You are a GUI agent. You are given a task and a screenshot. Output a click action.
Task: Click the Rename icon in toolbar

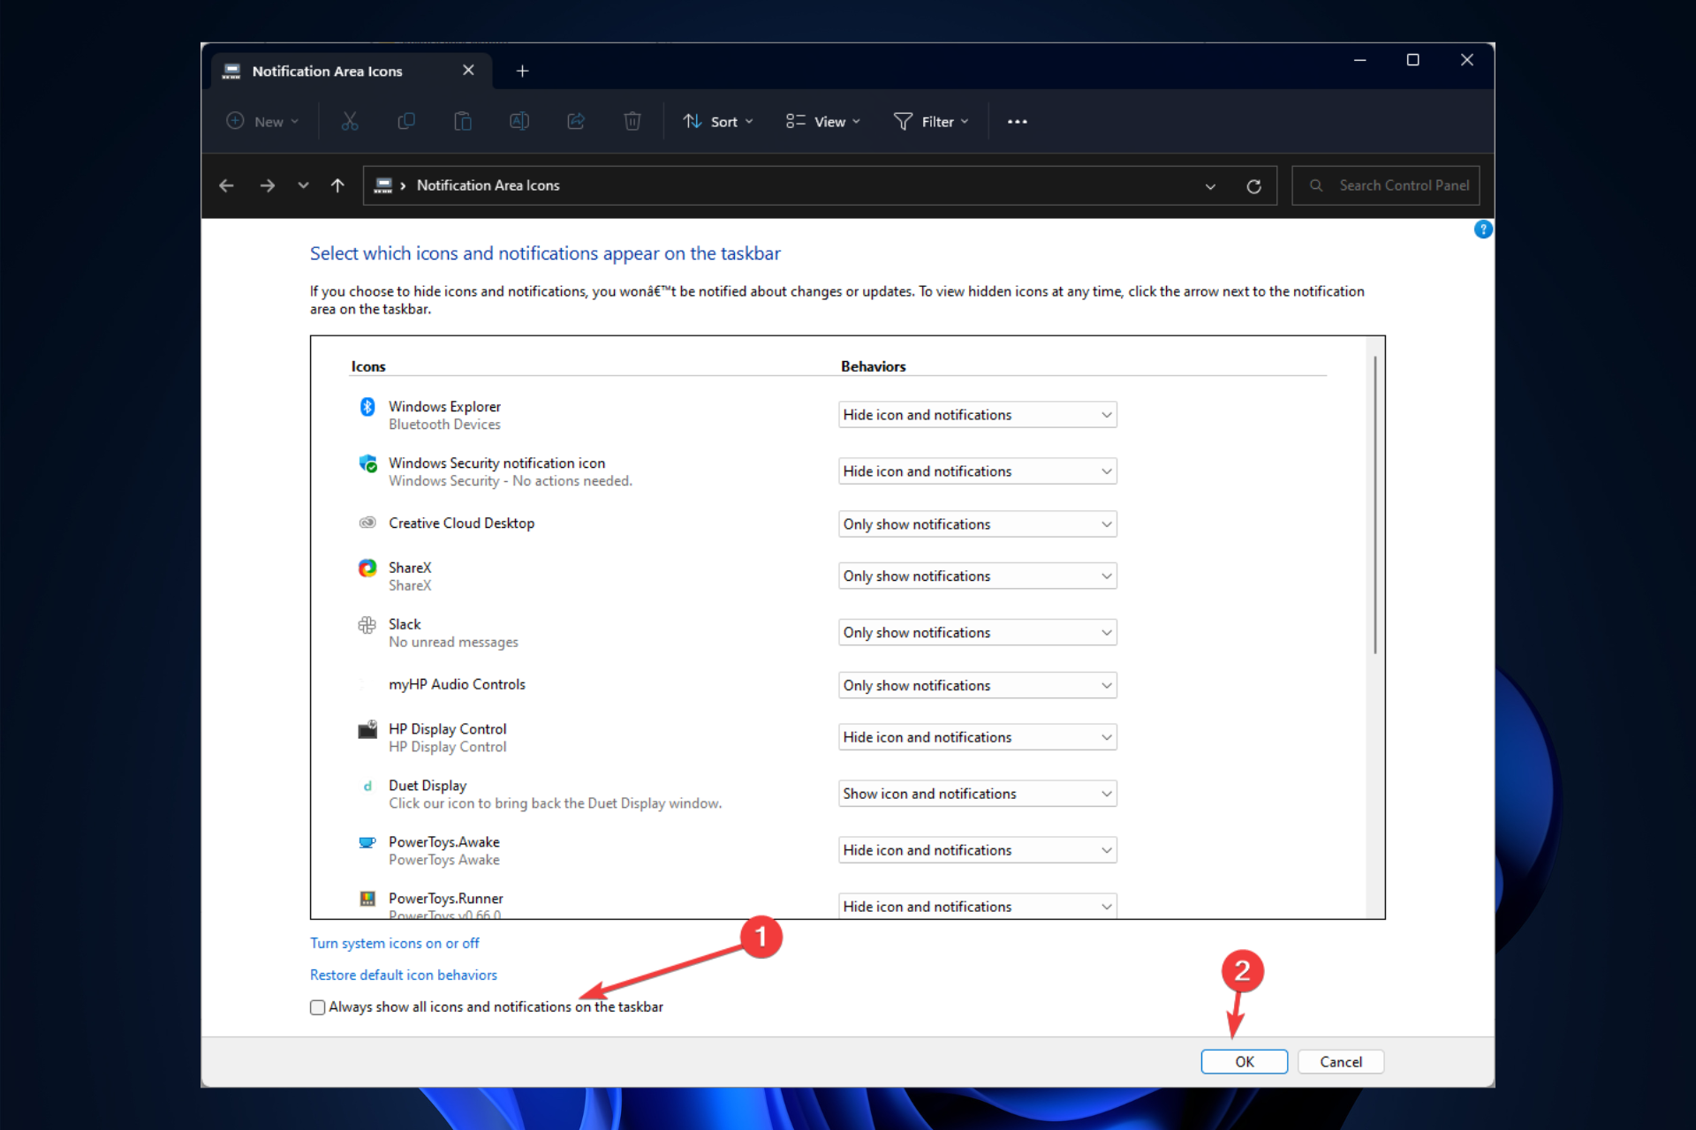[519, 121]
